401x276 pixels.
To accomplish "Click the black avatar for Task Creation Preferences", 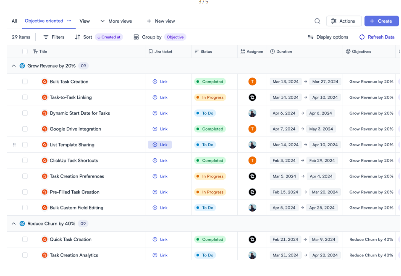I will [x=252, y=176].
